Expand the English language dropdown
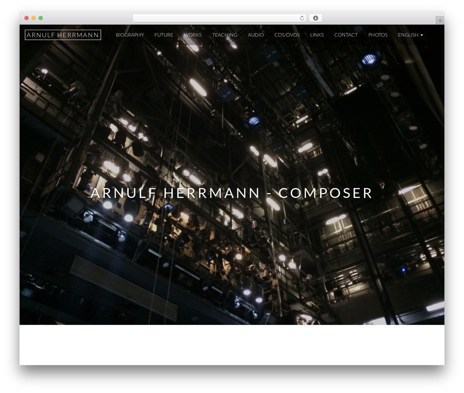This screenshot has height=393, width=464. 410,35
